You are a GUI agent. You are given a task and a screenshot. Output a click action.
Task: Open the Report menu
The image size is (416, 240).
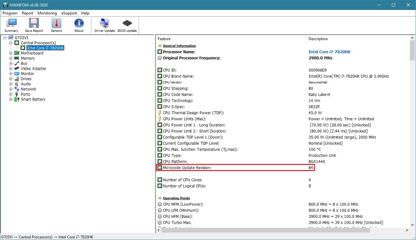(x=27, y=13)
